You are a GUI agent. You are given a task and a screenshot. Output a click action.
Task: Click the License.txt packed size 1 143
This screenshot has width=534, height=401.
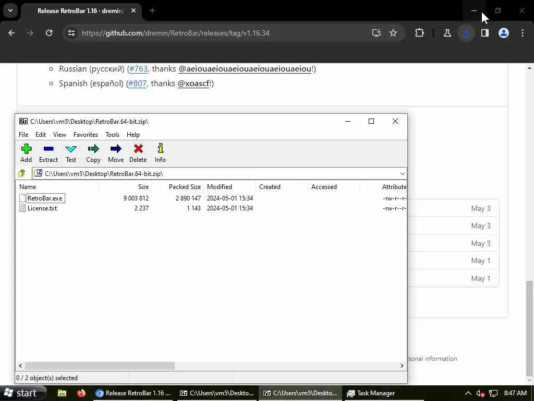(193, 208)
